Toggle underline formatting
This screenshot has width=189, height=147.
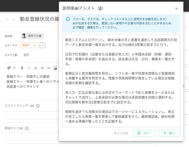(x=35, y=68)
